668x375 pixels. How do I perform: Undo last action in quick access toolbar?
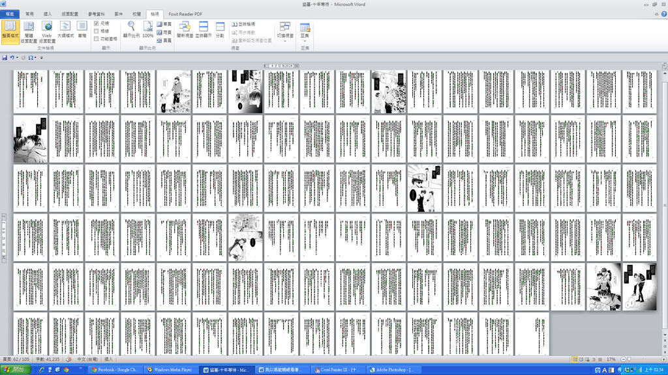[12, 57]
